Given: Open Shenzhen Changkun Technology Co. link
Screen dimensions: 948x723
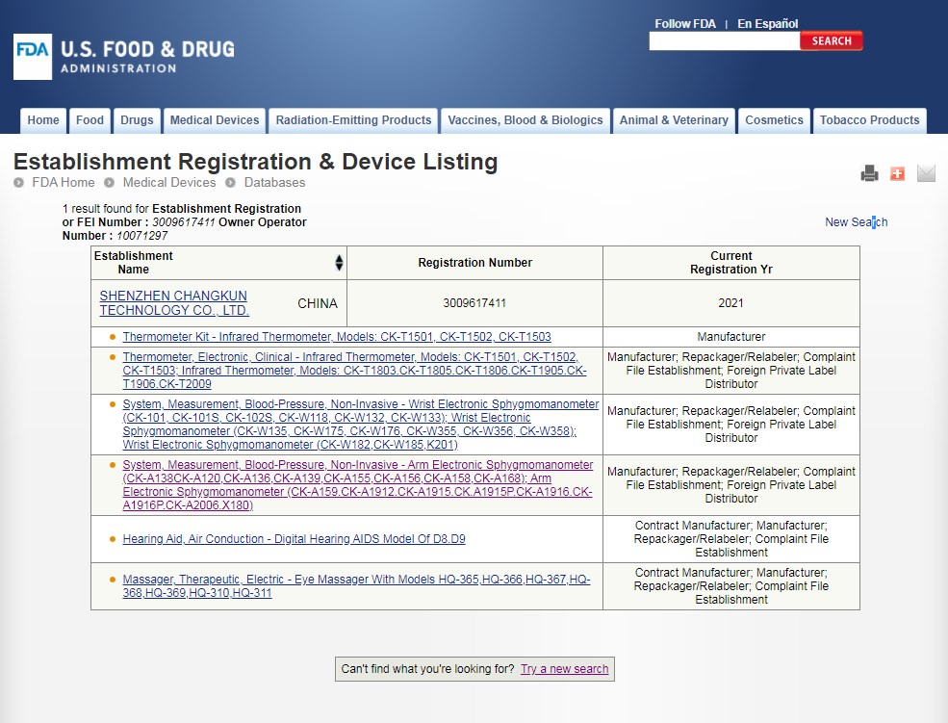Looking at the screenshot, I should (x=173, y=303).
